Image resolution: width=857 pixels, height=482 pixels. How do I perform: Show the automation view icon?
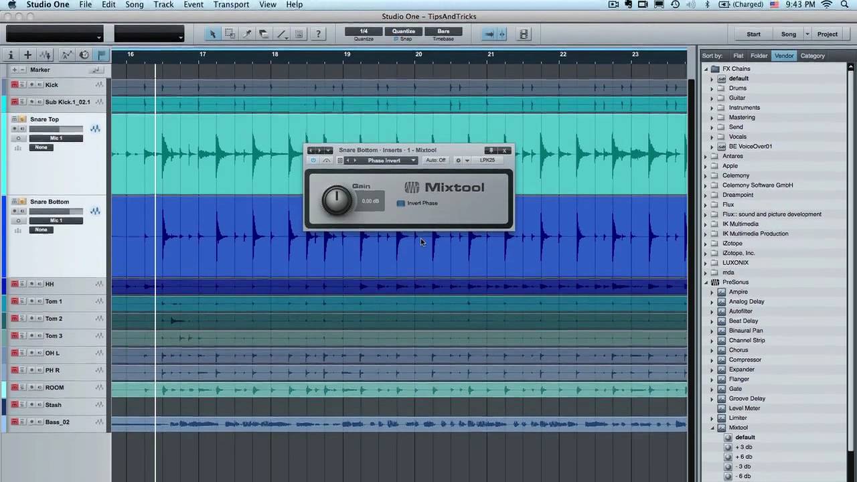click(x=67, y=55)
